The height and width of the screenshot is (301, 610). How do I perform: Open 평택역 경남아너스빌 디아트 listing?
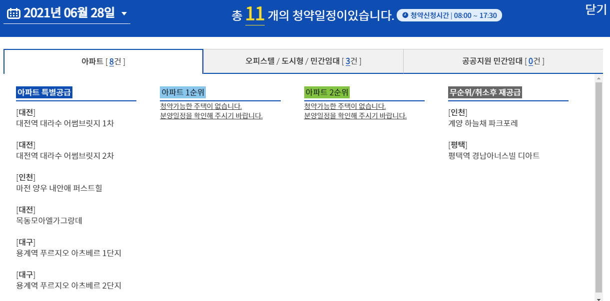pos(494,156)
